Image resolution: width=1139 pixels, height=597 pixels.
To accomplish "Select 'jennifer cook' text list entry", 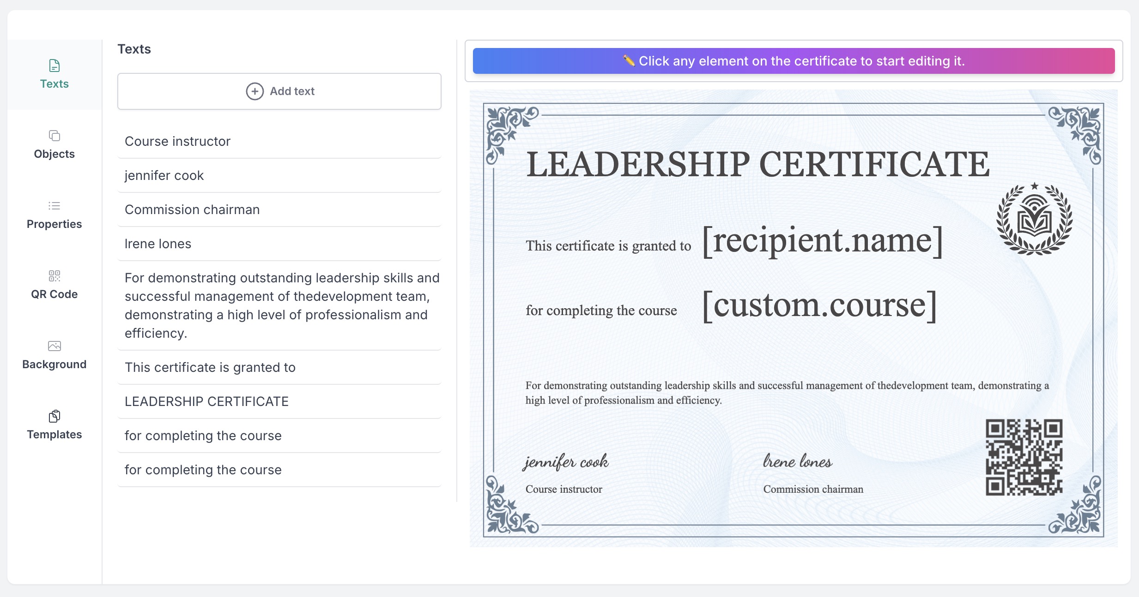I will (x=164, y=175).
